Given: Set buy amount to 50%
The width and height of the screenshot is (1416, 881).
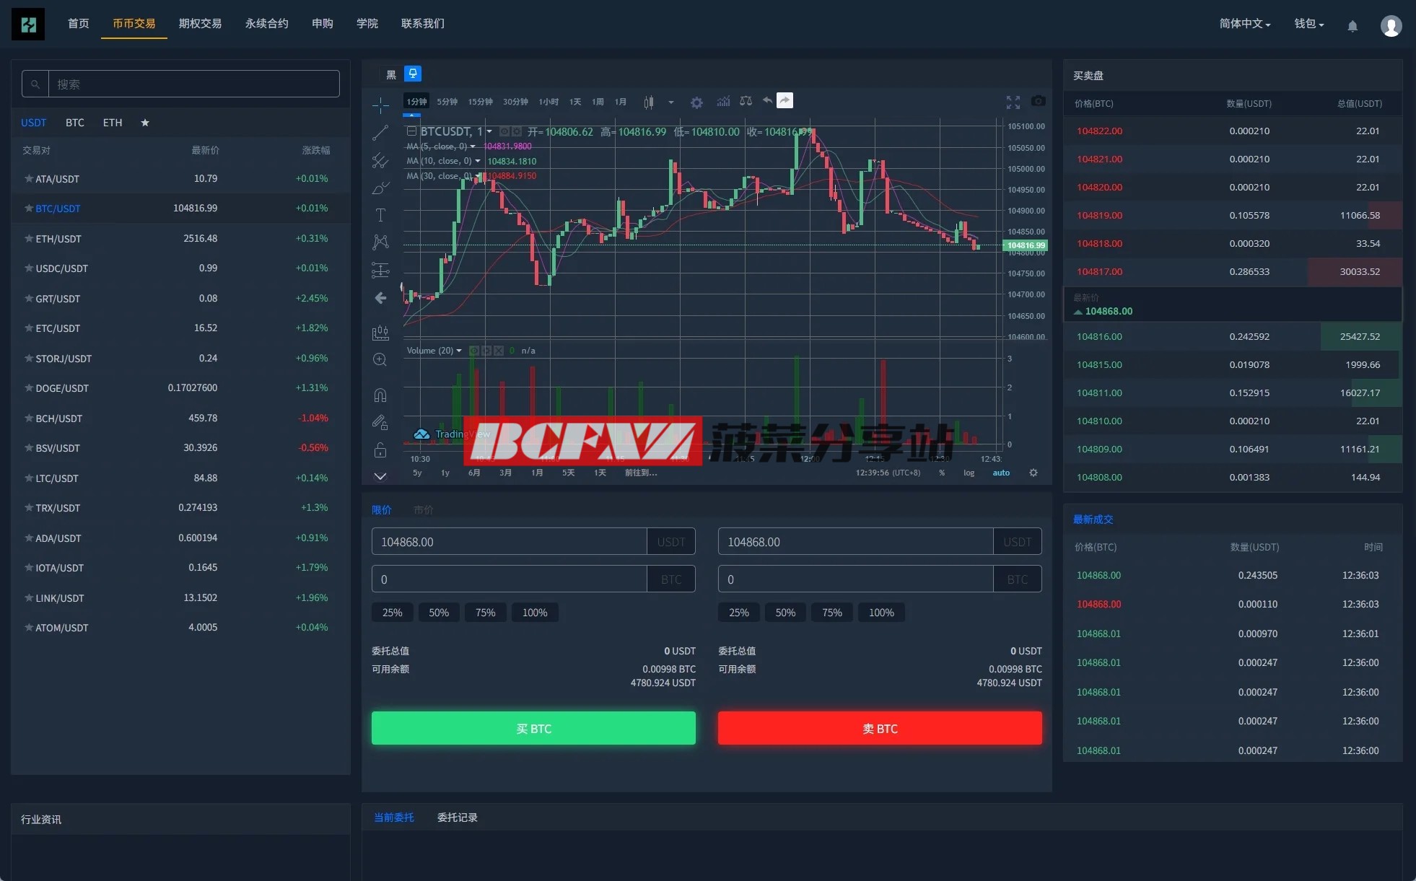Looking at the screenshot, I should (439, 613).
